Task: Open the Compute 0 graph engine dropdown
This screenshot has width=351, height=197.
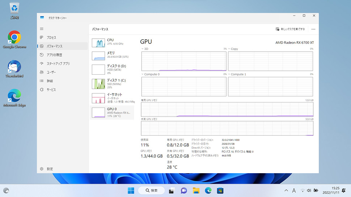Action: tap(142, 74)
